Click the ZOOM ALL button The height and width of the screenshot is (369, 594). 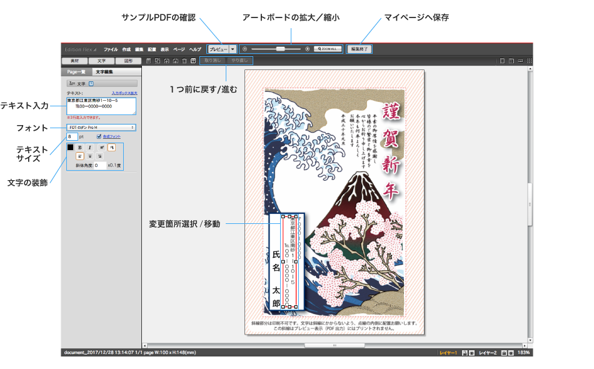328,49
